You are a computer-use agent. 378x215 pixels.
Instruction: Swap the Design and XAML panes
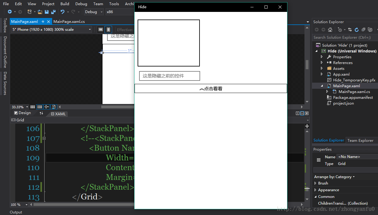click(41, 113)
